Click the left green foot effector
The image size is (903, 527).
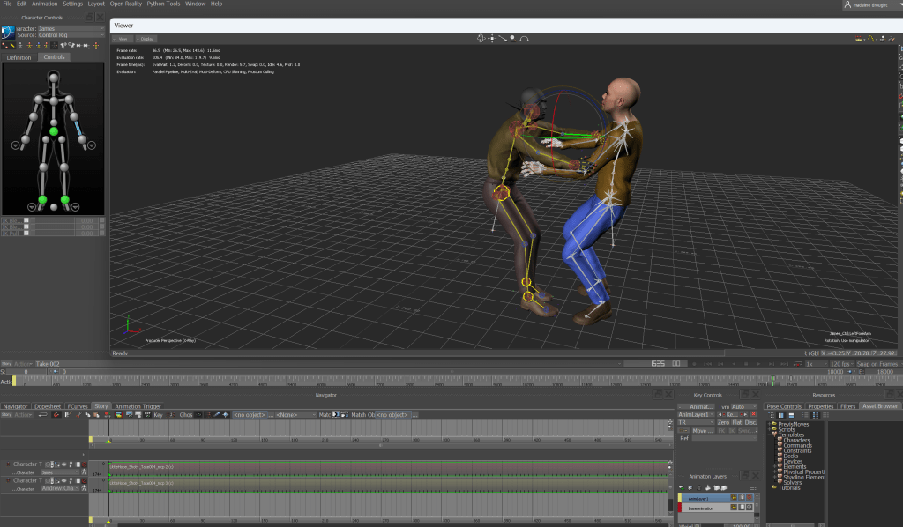pos(42,200)
